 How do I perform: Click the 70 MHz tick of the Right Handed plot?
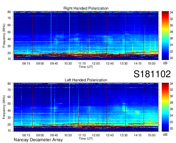(x=9, y=18)
